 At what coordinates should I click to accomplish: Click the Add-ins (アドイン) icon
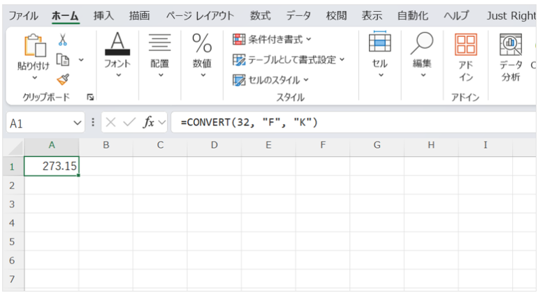[x=466, y=45]
